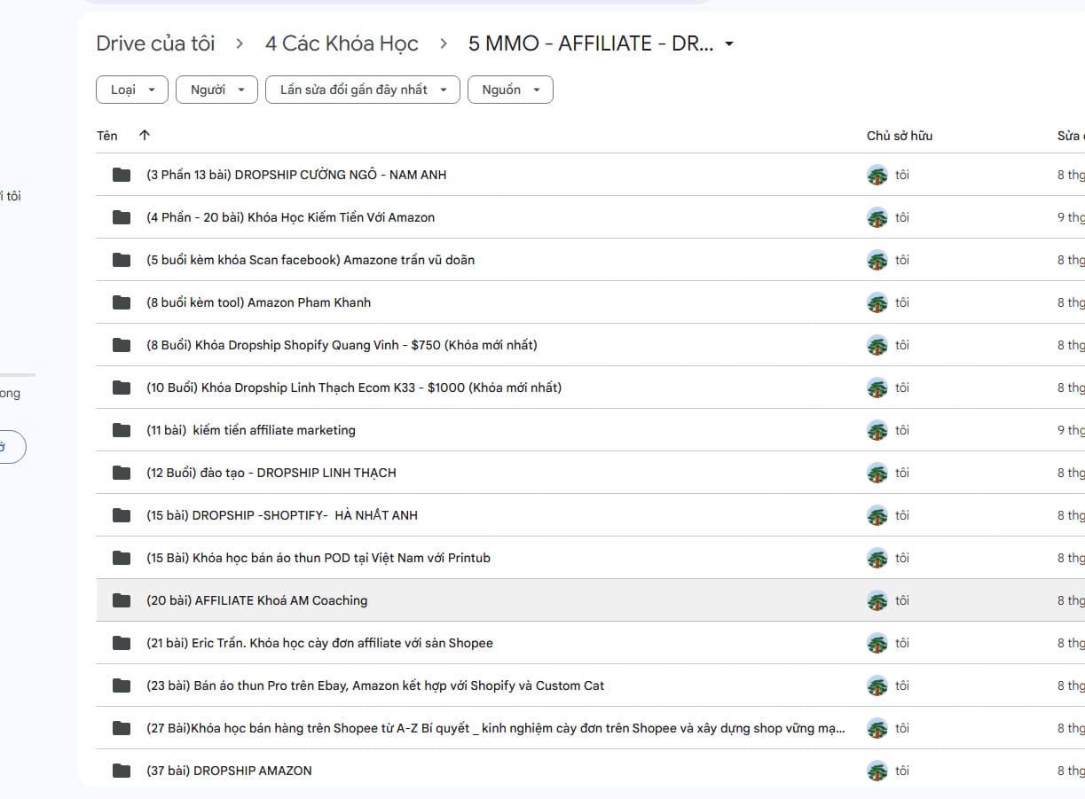The height and width of the screenshot is (799, 1085).
Task: Click breadcrumb chevron after 4 Các Khóa Học
Action: click(x=444, y=43)
